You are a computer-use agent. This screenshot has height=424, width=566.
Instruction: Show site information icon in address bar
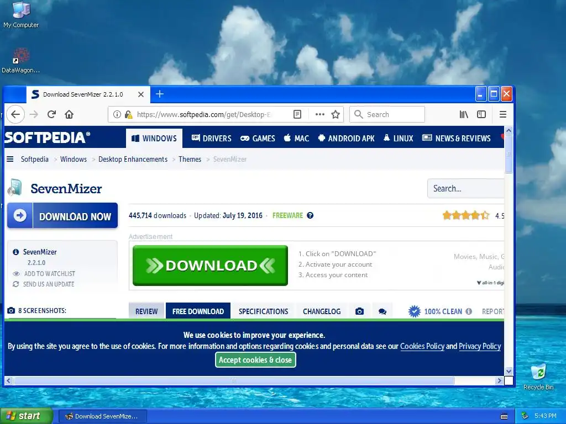117,114
